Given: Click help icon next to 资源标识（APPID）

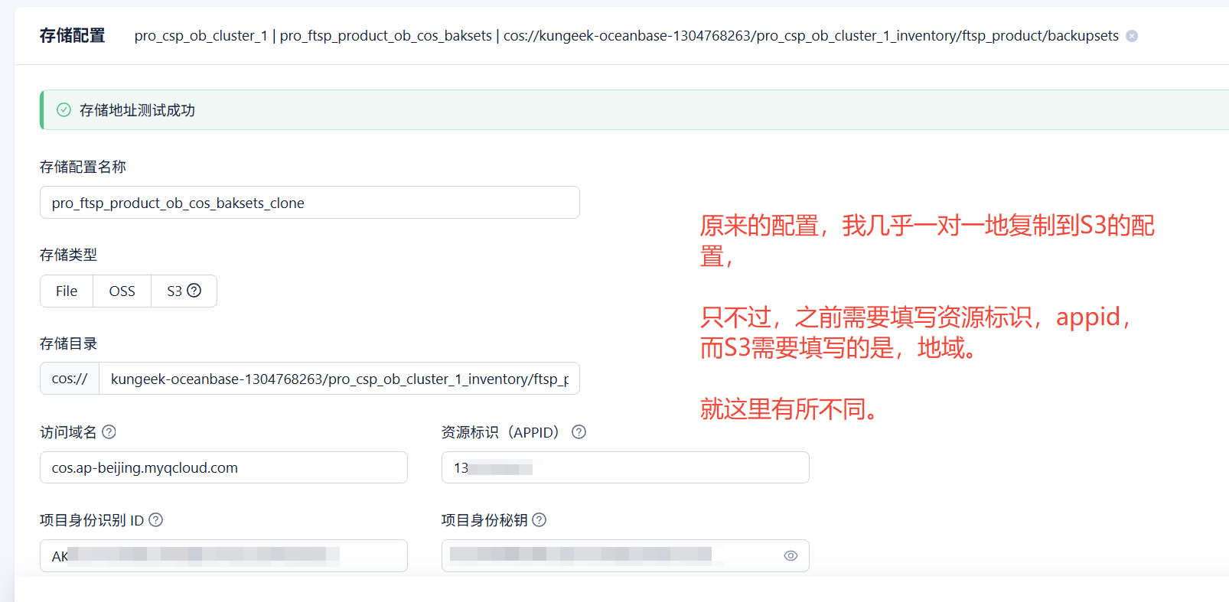Looking at the screenshot, I should click(x=579, y=432).
